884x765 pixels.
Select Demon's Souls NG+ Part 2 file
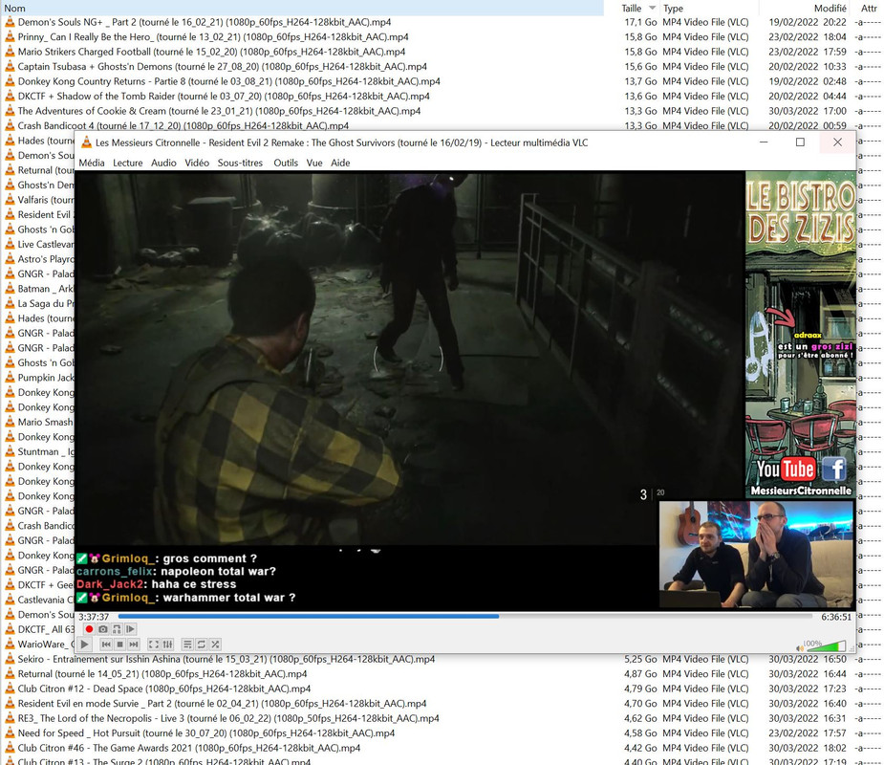coord(205,22)
